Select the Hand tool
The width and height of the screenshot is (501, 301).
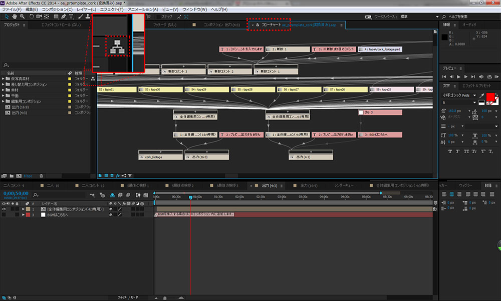[15, 16]
